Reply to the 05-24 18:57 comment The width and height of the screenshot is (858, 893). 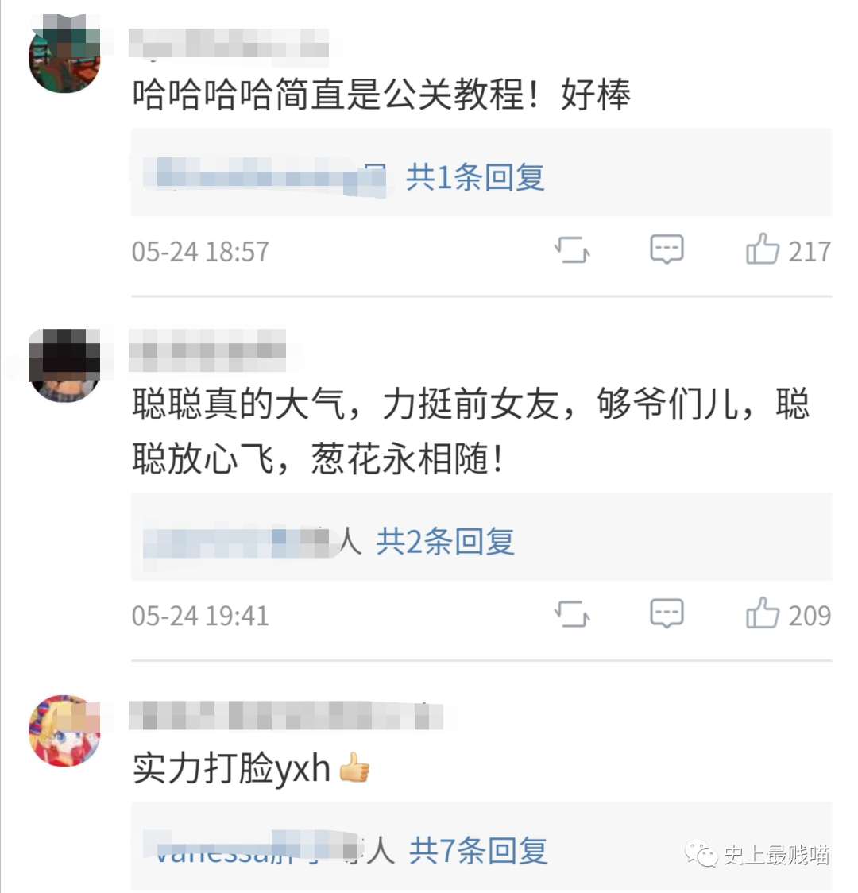point(667,249)
